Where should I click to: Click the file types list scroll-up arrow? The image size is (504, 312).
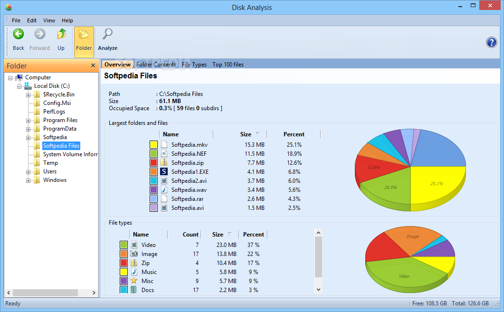point(318,233)
